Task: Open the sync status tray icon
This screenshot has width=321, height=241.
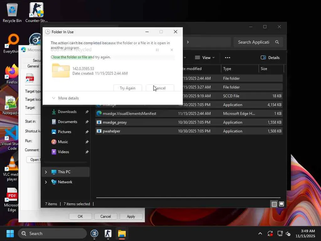Action: pos(270,233)
